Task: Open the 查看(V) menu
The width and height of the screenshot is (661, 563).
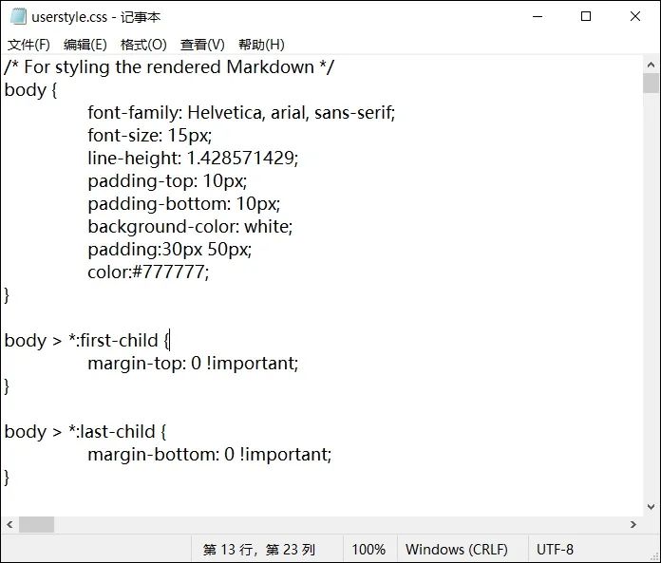Action: pyautogui.click(x=202, y=45)
